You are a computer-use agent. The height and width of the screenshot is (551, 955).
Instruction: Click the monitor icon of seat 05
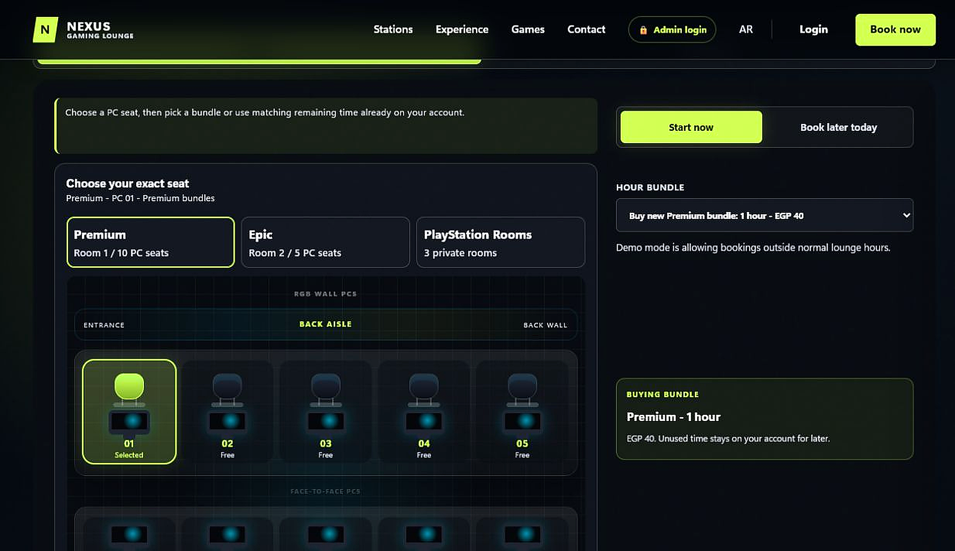click(x=522, y=422)
